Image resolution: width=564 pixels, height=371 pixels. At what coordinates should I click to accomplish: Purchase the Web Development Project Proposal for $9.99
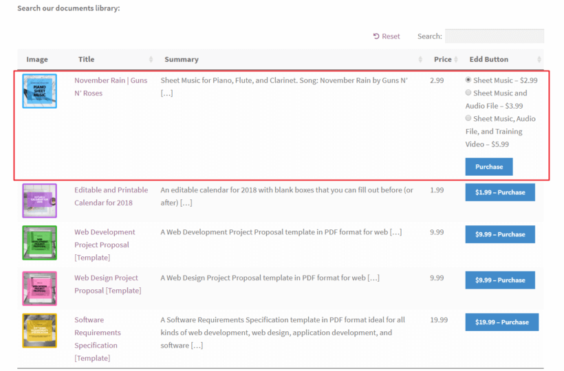(x=500, y=234)
